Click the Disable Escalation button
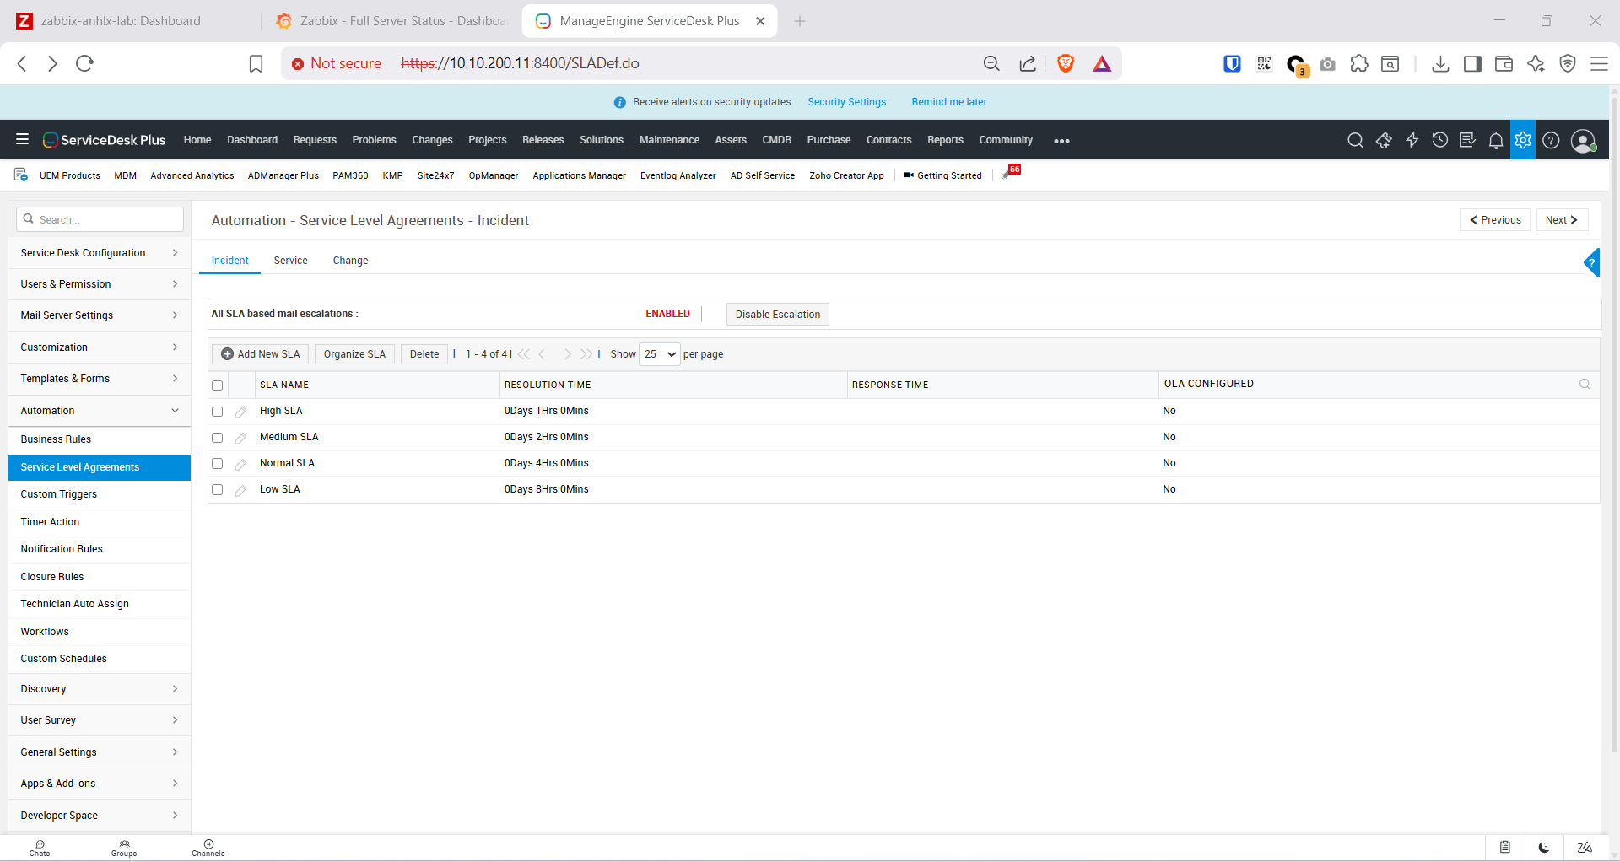The width and height of the screenshot is (1620, 862). [x=777, y=315]
